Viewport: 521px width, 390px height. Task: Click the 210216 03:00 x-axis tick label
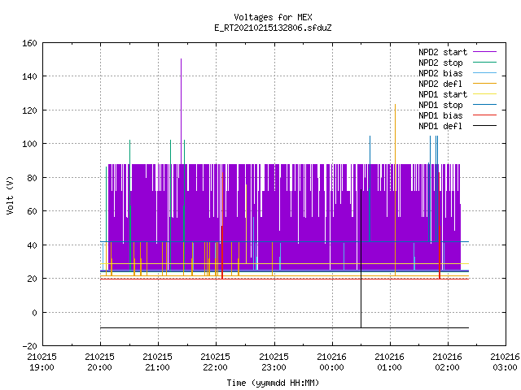pos(505,362)
